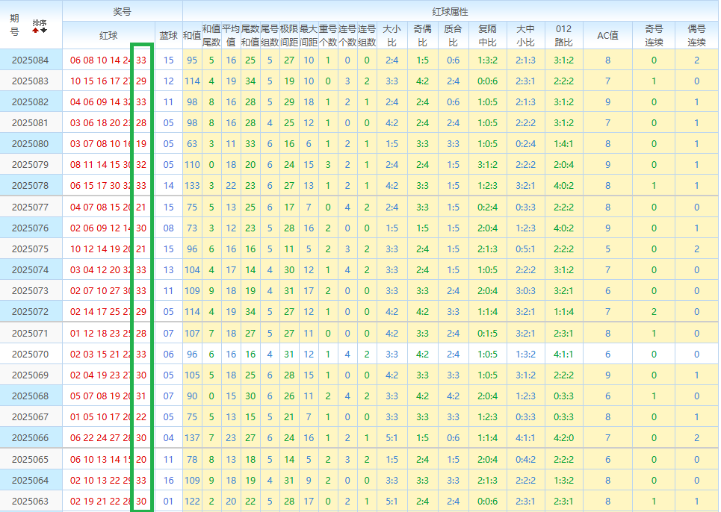Click 012路比 value 4:2:0 in row 2025066
Screen dimensions: 721x512
point(564,438)
